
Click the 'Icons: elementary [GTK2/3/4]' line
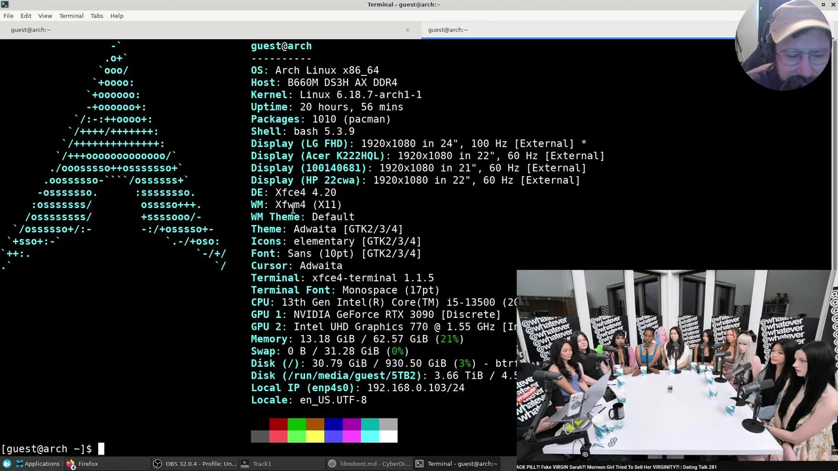point(336,241)
